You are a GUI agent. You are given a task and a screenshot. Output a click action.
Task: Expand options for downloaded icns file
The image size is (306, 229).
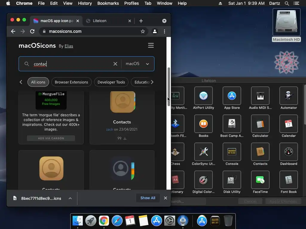pos(70,198)
